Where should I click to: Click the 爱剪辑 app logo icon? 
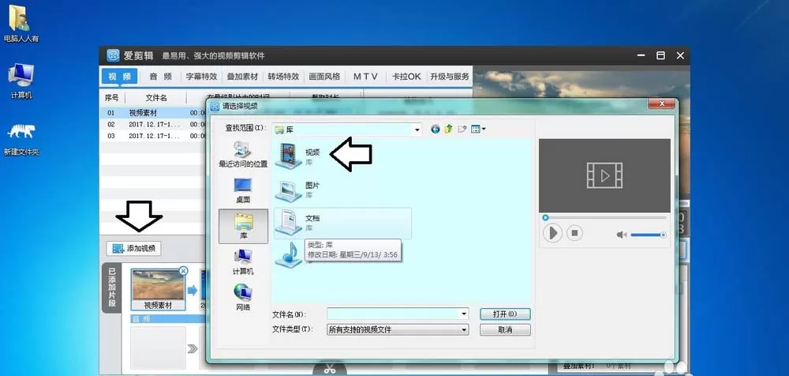[113, 55]
